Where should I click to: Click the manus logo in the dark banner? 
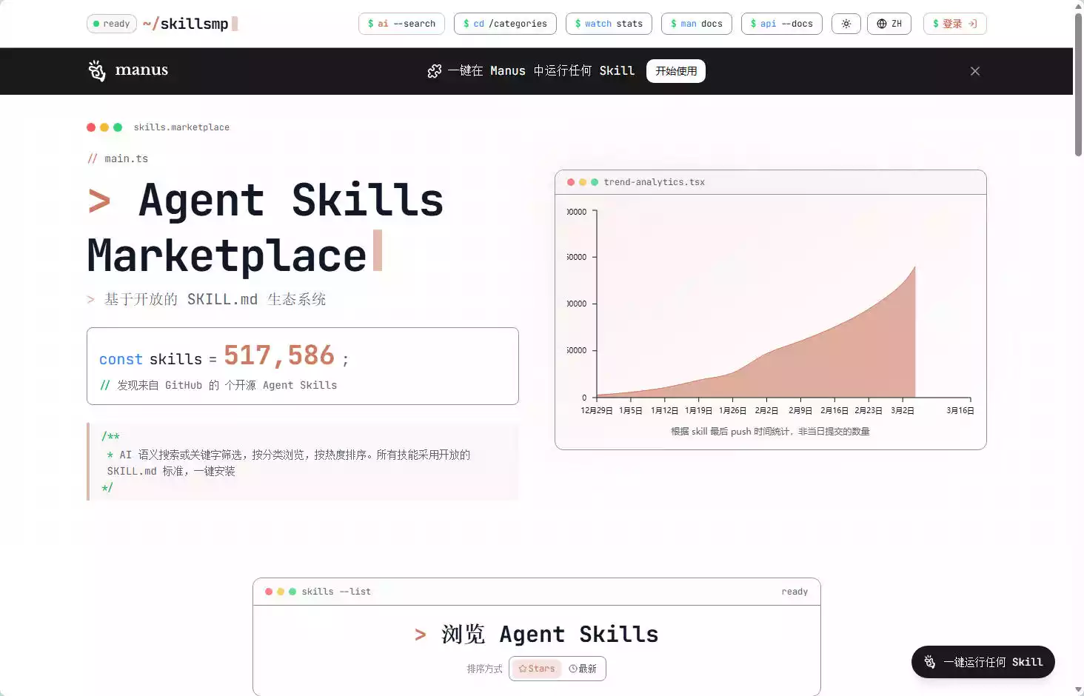128,70
